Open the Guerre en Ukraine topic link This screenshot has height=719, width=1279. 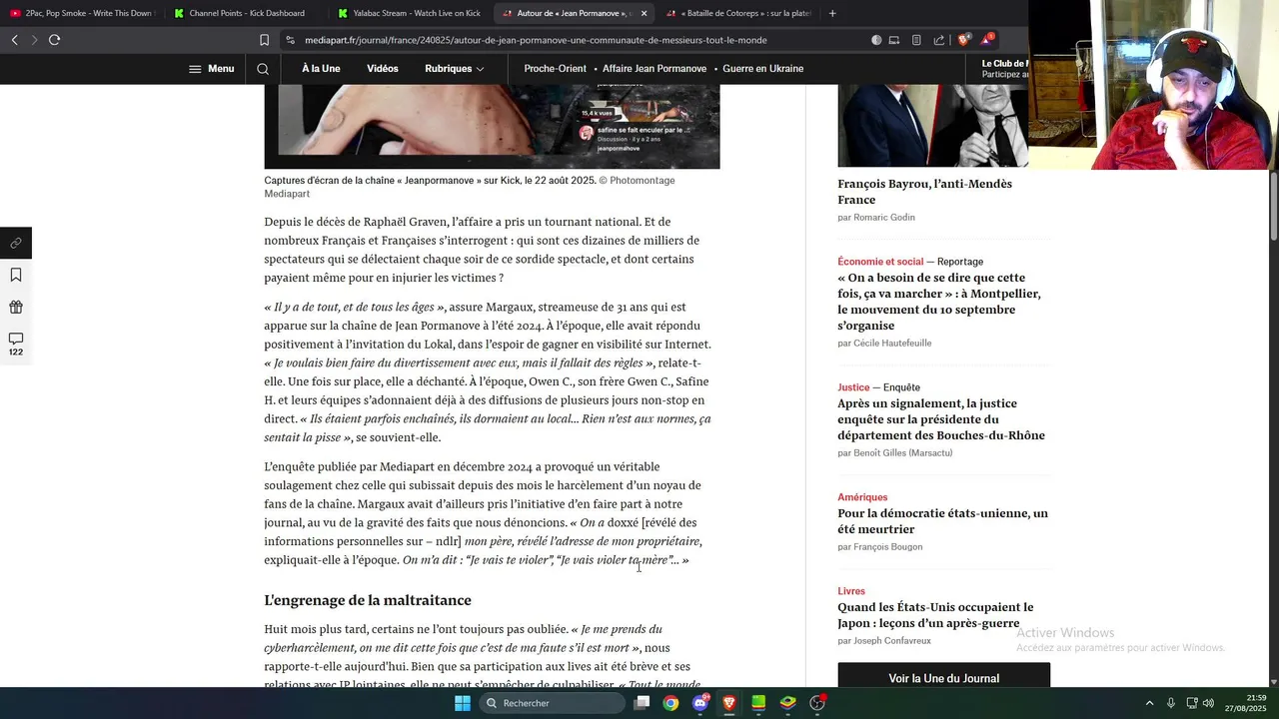(763, 69)
